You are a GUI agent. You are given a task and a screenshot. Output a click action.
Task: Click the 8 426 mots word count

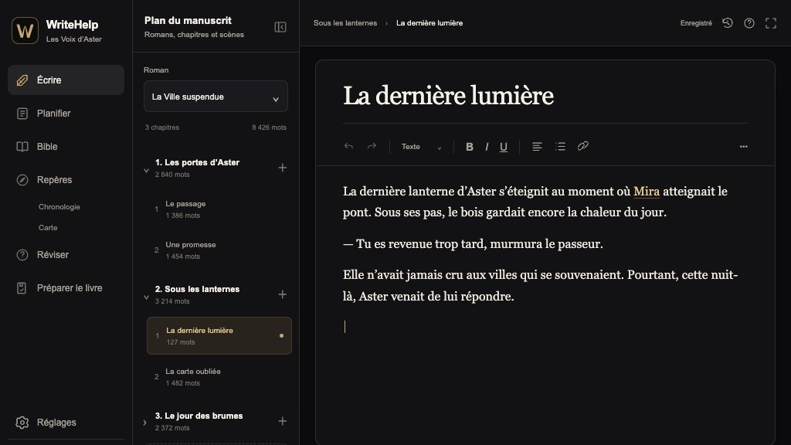pos(269,127)
